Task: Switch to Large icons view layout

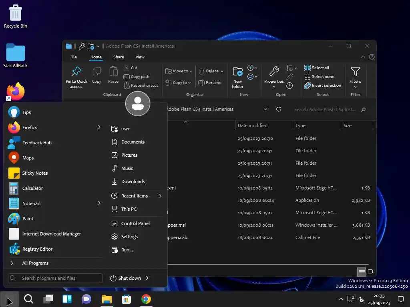Action: pos(370,272)
